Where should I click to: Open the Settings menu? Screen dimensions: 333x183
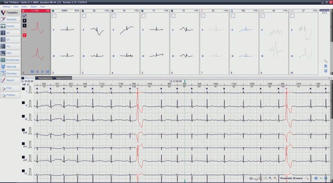tap(6, 7)
